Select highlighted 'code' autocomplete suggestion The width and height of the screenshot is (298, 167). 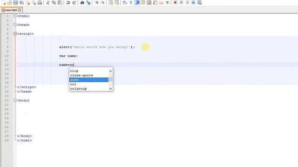(x=89, y=80)
